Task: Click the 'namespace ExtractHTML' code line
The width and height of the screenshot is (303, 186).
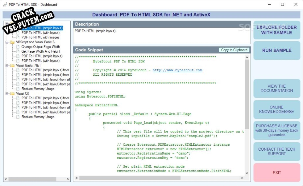Action: click(96, 105)
